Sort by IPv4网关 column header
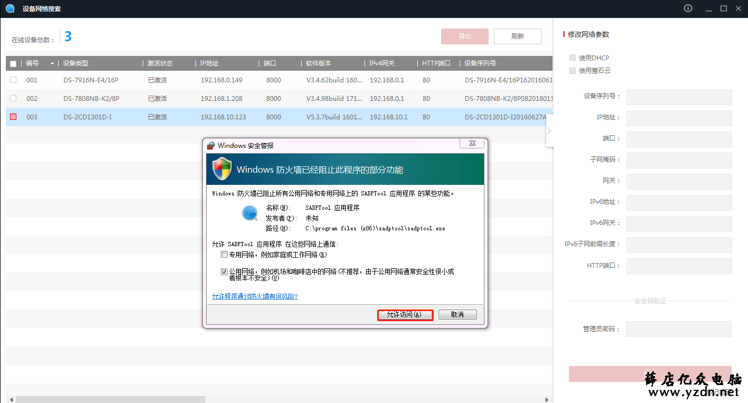Viewport: 748px width, 403px height. [x=382, y=63]
